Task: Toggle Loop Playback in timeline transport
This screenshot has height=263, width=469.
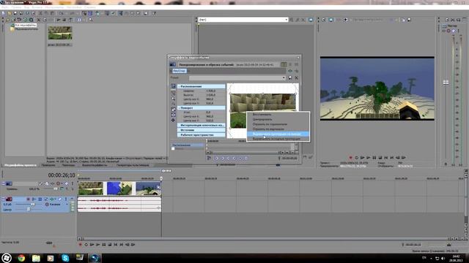Action: point(86,245)
